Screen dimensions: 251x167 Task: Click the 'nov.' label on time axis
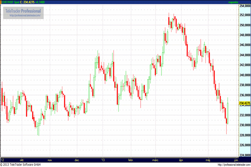click(49, 159)
